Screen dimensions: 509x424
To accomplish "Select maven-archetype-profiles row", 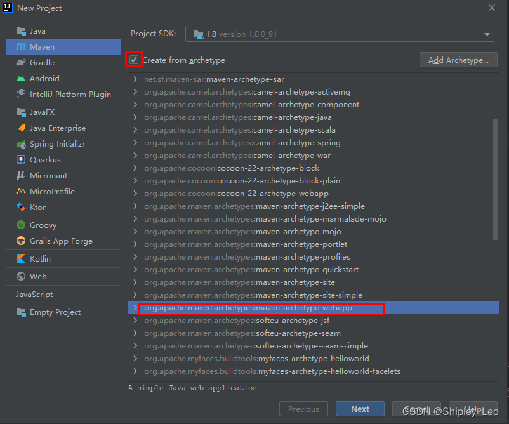I will pyautogui.click(x=314, y=257).
